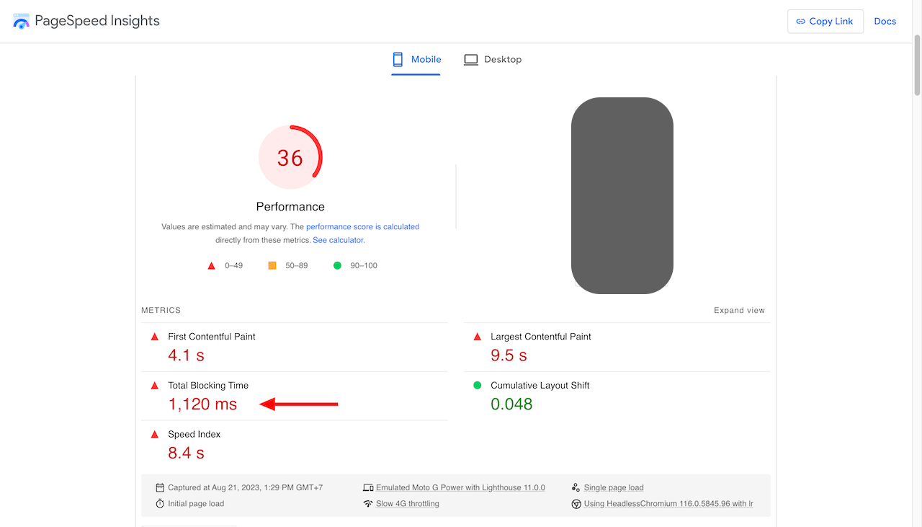Viewport: 922px width, 527px height.
Task: Click the green circle beside Cumulative Layout Shift
Action: tap(477, 386)
